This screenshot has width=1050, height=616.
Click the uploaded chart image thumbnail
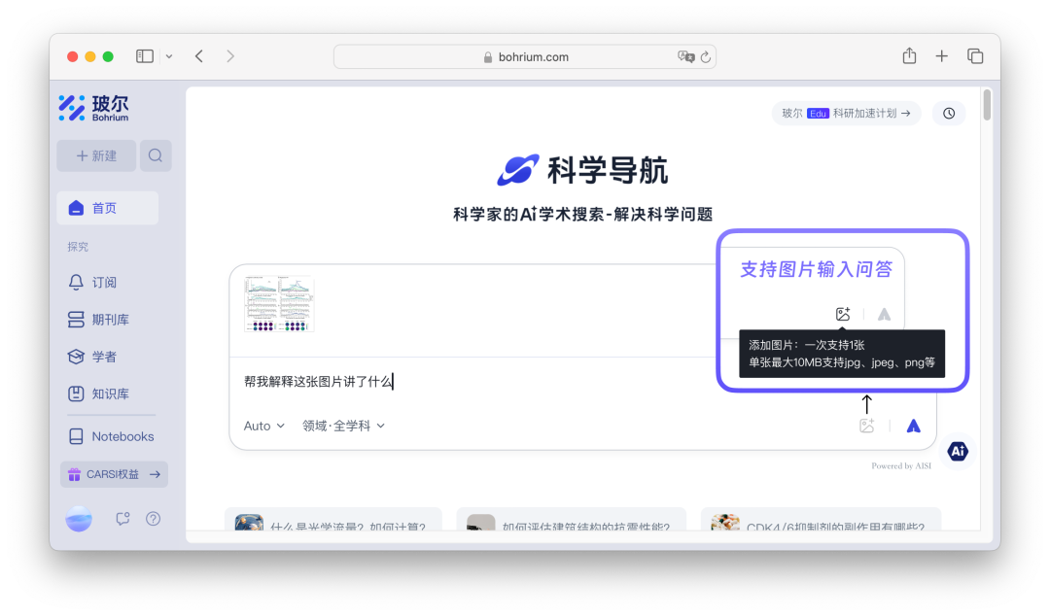pyautogui.click(x=278, y=302)
